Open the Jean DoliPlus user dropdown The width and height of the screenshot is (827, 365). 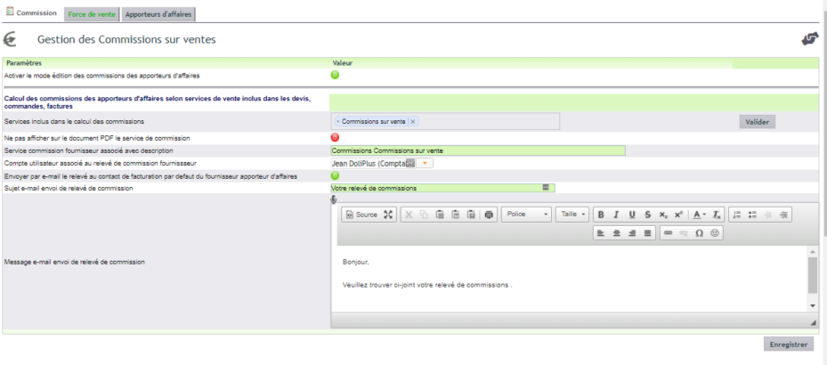tap(425, 164)
